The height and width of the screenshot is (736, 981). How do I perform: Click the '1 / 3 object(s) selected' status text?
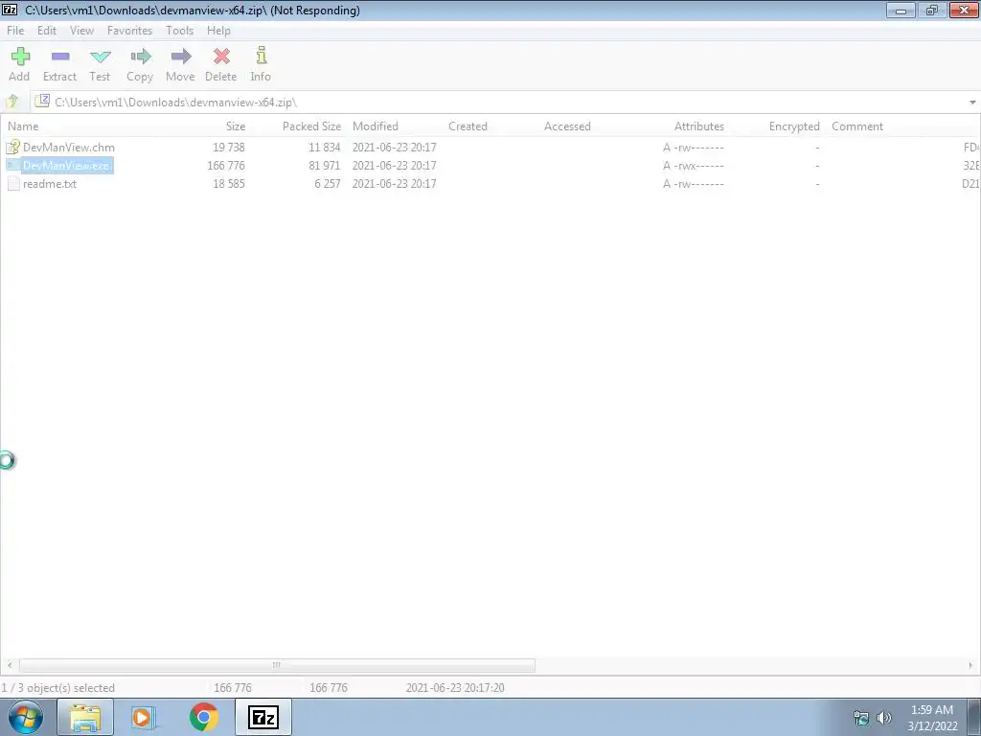[58, 687]
